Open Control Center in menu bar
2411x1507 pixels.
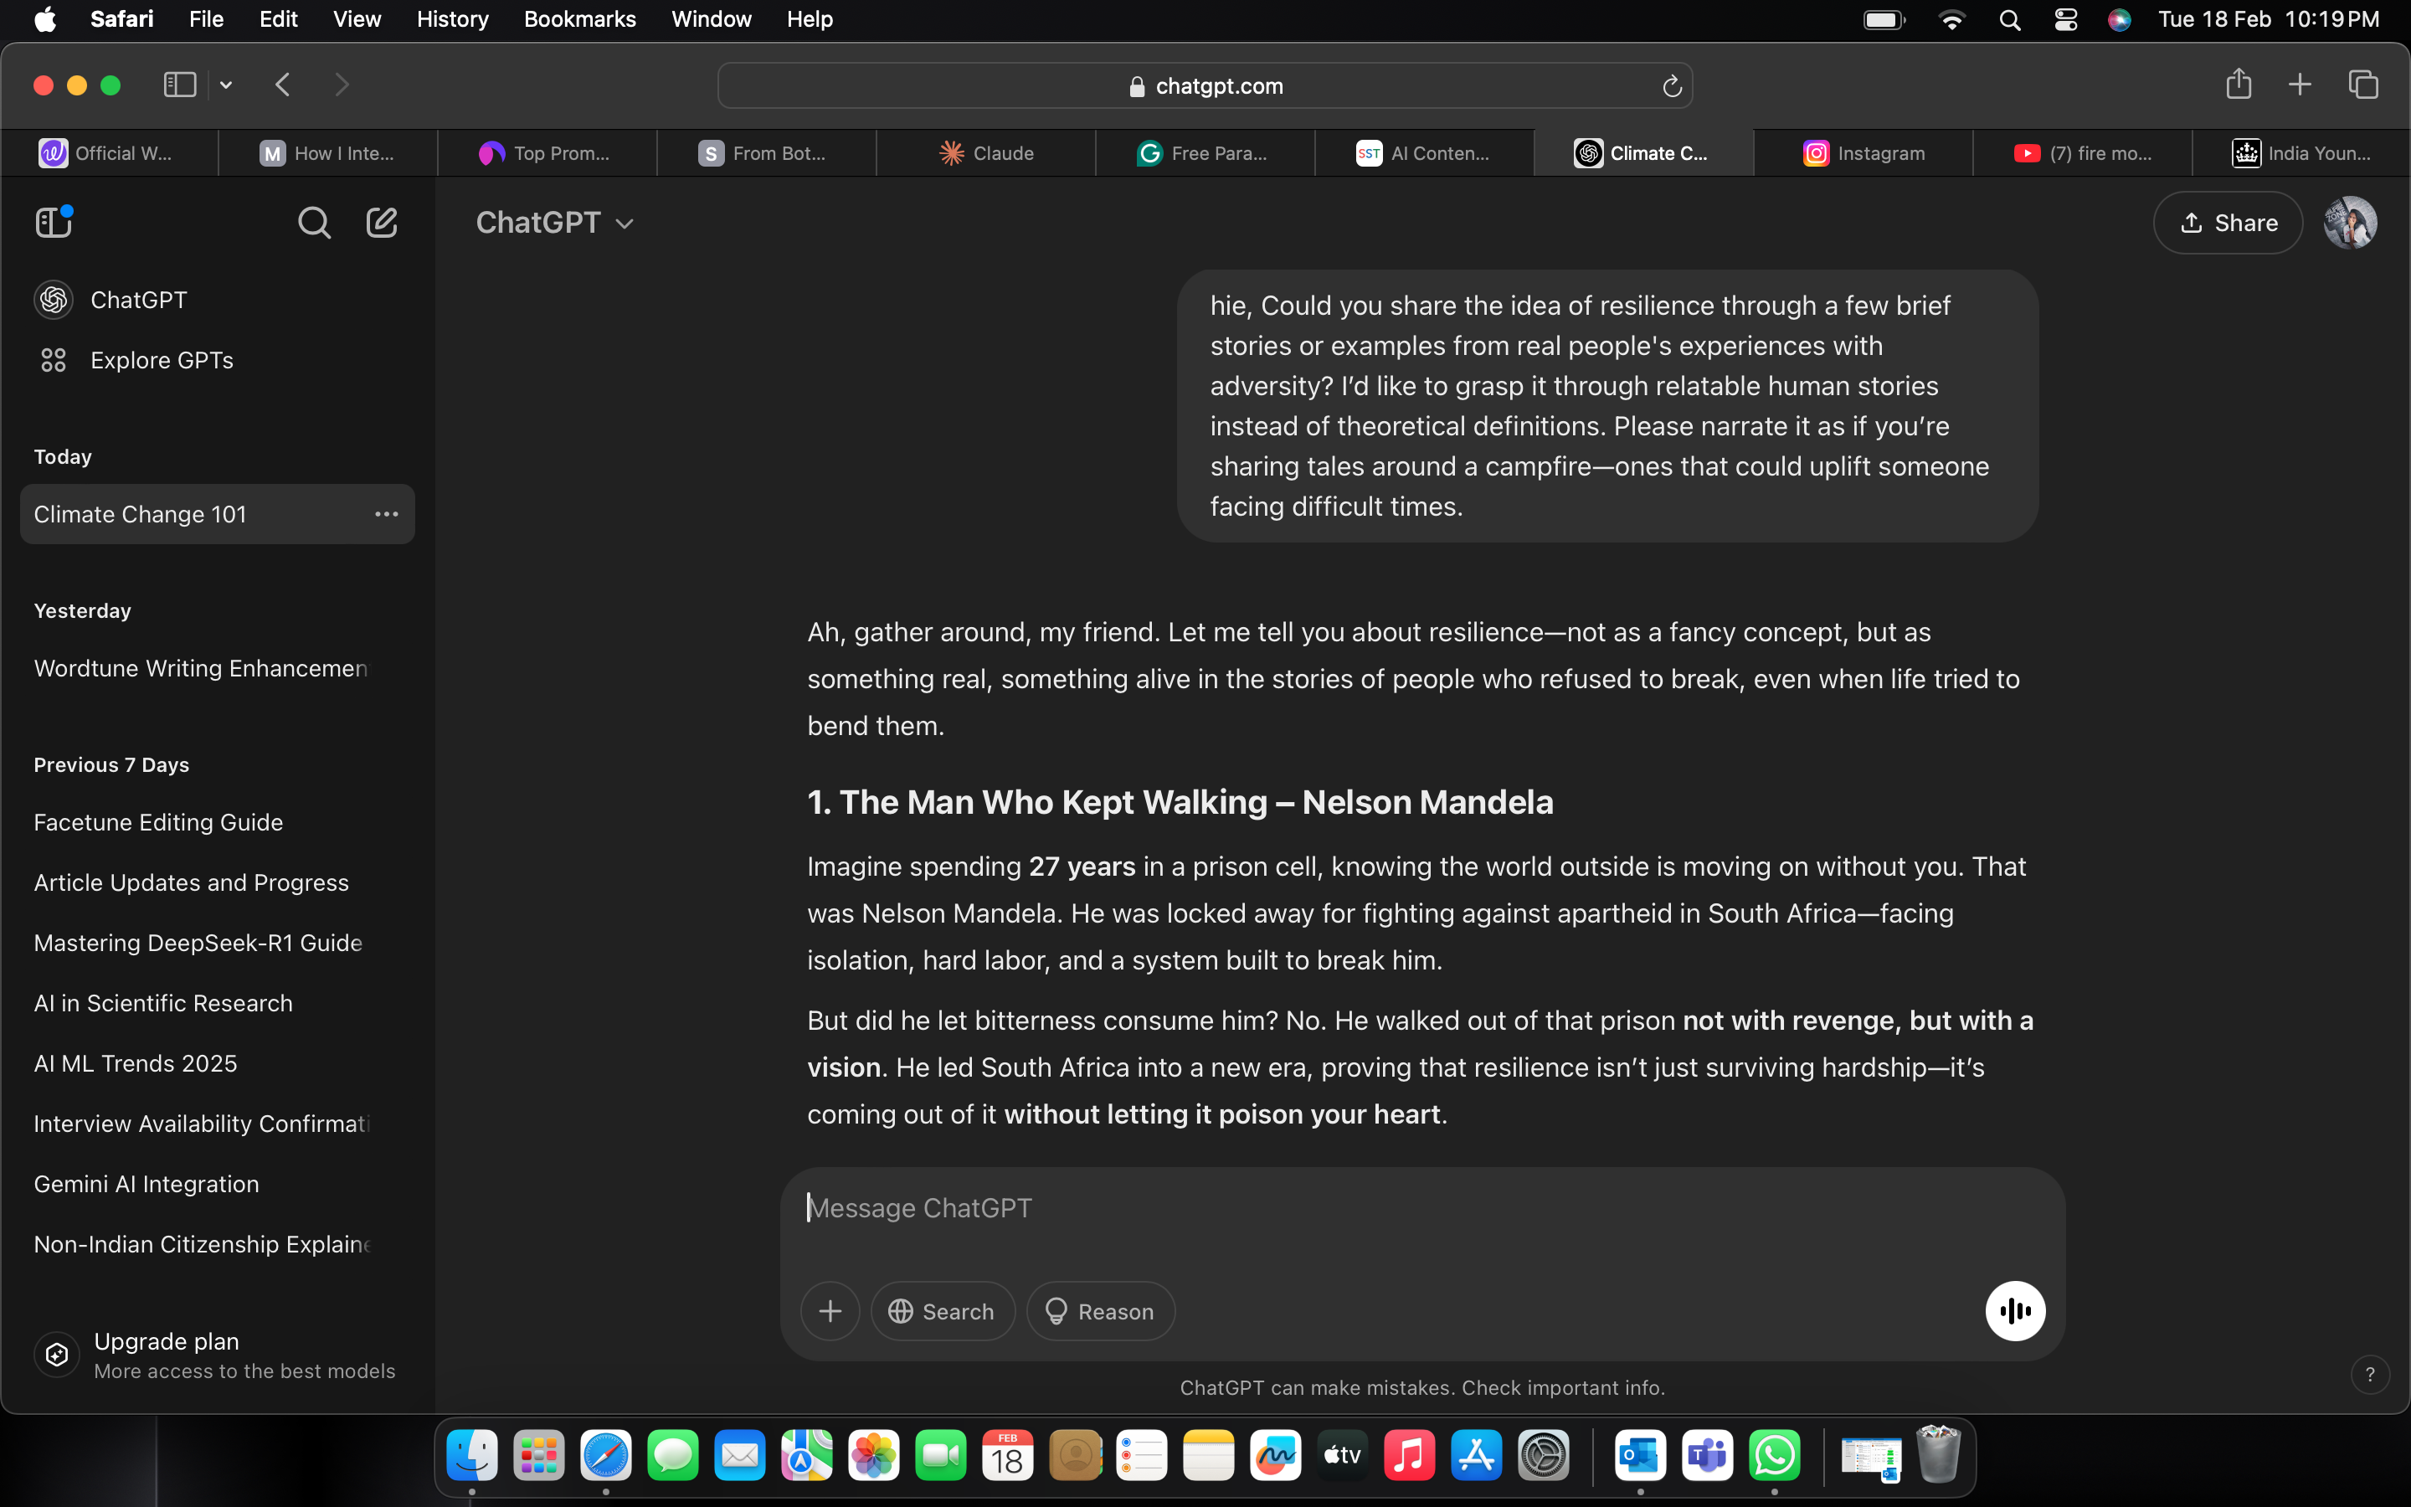[2065, 20]
